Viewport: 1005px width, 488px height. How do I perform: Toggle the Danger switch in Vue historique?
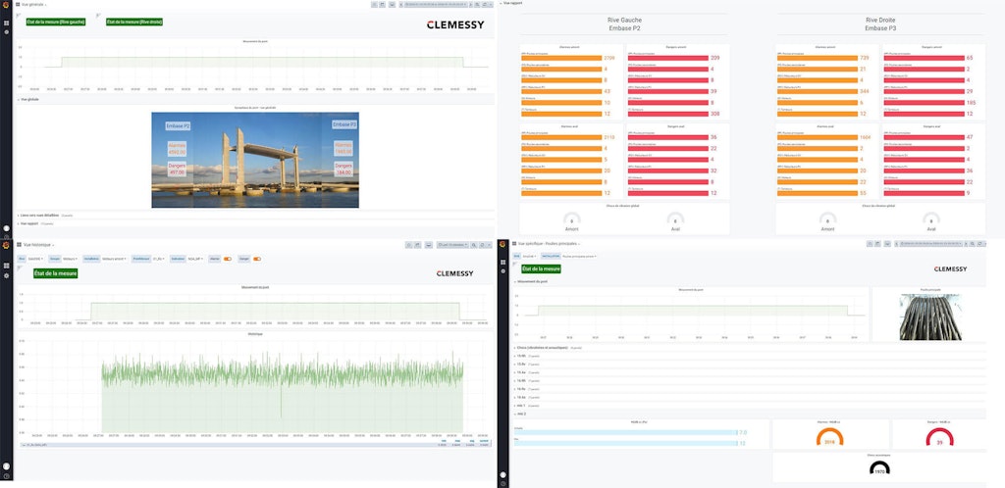pos(257,259)
